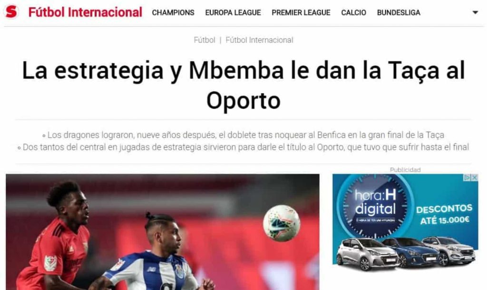
Task: Select PREMIER LEAGUE in the navigation
Action: click(x=301, y=13)
